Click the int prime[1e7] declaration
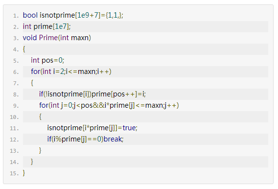The image size is (278, 189). coord(47,26)
